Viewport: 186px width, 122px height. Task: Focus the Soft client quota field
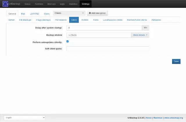pos(108,49)
